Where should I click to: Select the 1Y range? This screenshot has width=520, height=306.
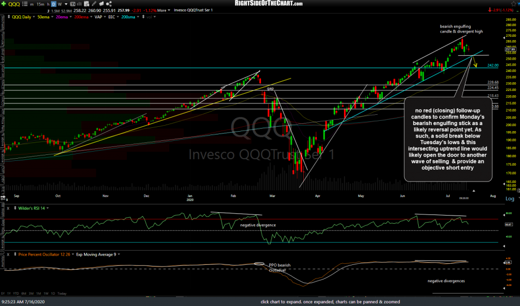(9, 294)
